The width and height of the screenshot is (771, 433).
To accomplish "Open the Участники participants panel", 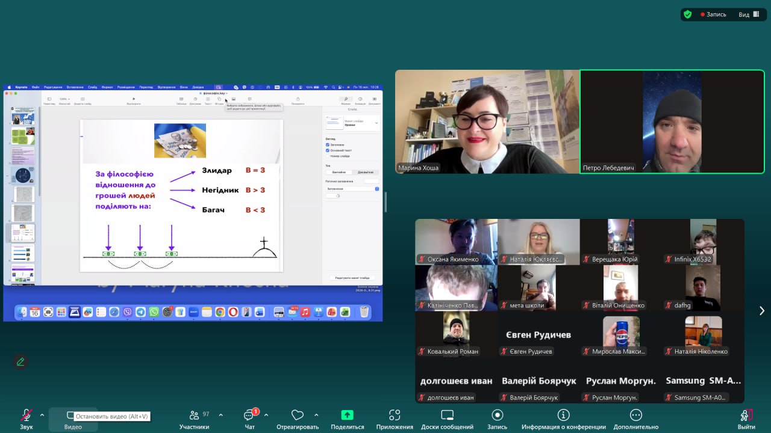I will coord(194,416).
